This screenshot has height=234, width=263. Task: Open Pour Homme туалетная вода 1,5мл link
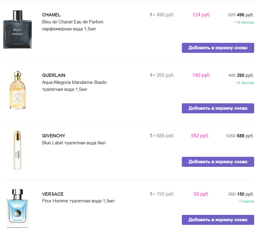[x=78, y=201]
